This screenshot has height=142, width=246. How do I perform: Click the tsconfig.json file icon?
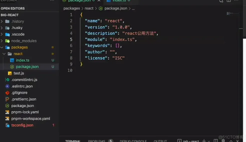coord(7,125)
